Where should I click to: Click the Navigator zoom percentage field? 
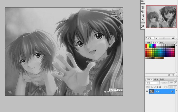coord(150,38)
